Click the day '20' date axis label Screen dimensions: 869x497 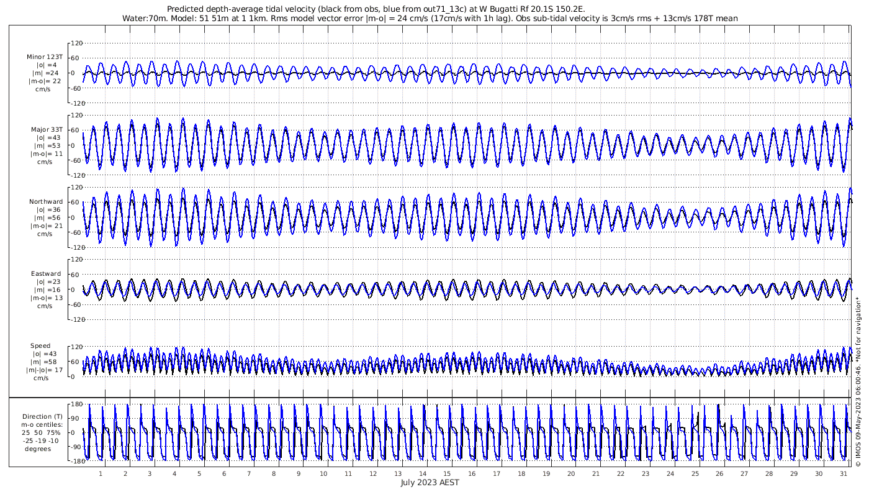571,473
